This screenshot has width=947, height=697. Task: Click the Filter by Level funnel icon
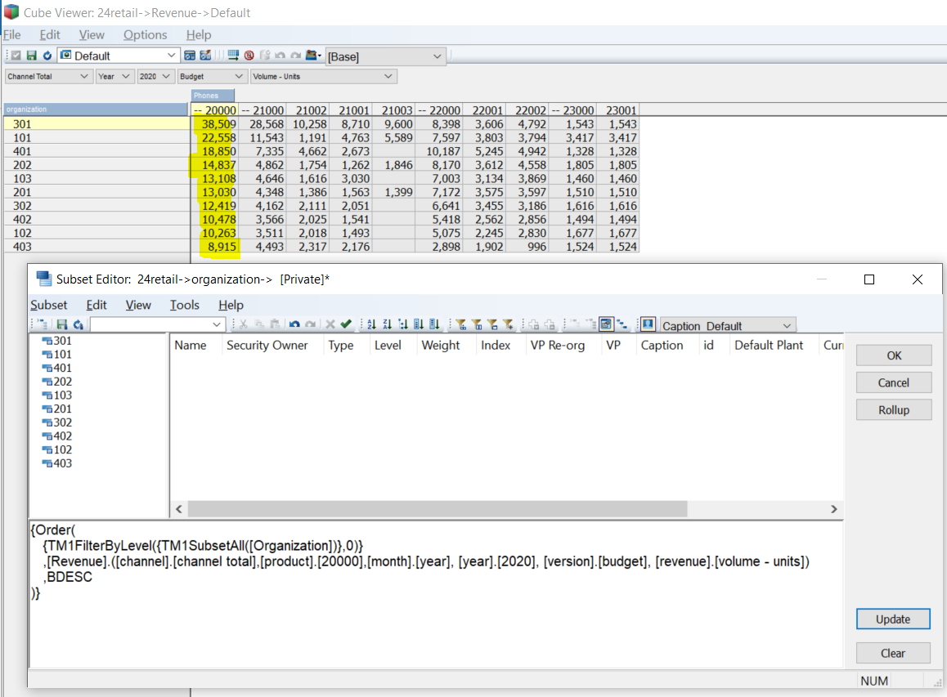(x=461, y=324)
